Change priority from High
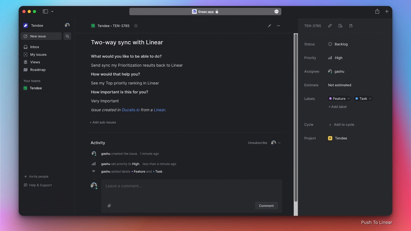This screenshot has height=231, width=411. coord(335,58)
